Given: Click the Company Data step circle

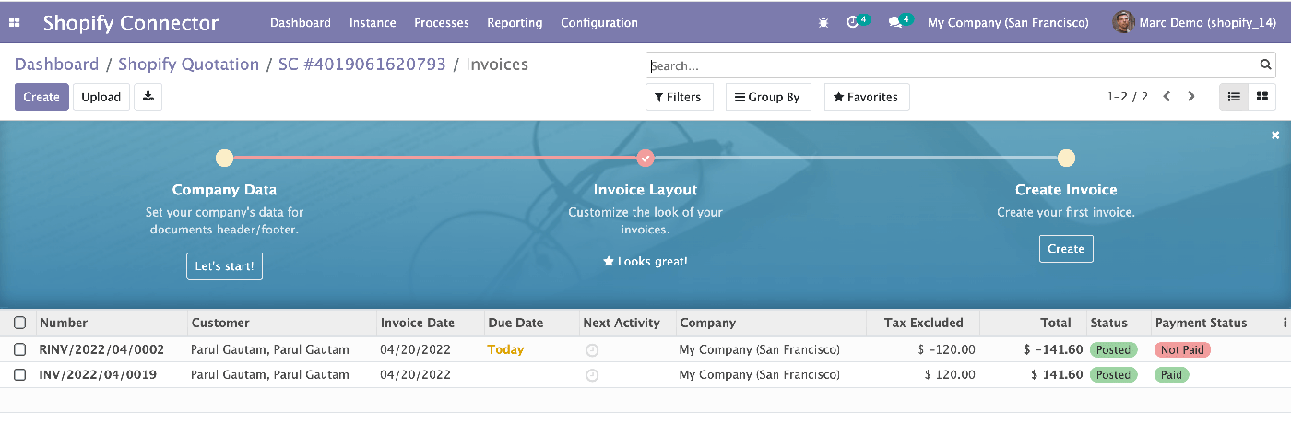Looking at the screenshot, I should 224,158.
